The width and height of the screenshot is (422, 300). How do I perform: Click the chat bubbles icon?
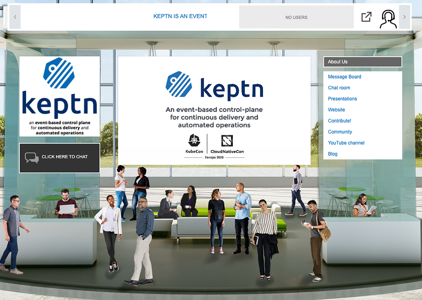click(32, 157)
